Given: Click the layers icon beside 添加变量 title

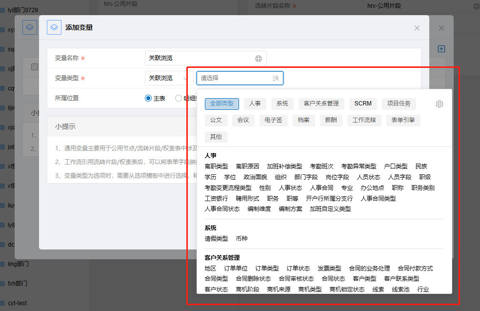Looking at the screenshot, I should [54, 27].
